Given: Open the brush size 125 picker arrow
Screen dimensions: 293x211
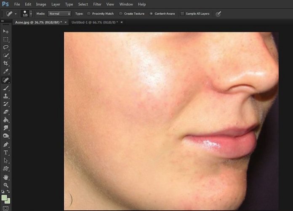Looking at the screenshot, I should coord(31,14).
